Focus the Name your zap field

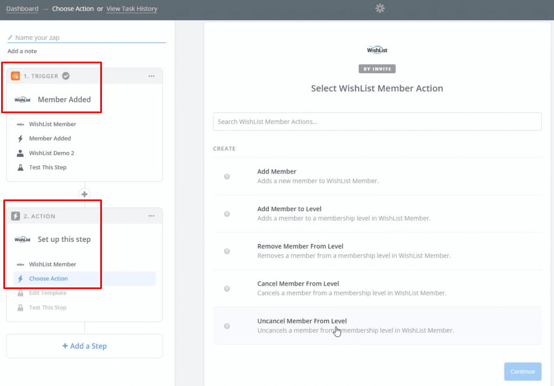(x=87, y=38)
